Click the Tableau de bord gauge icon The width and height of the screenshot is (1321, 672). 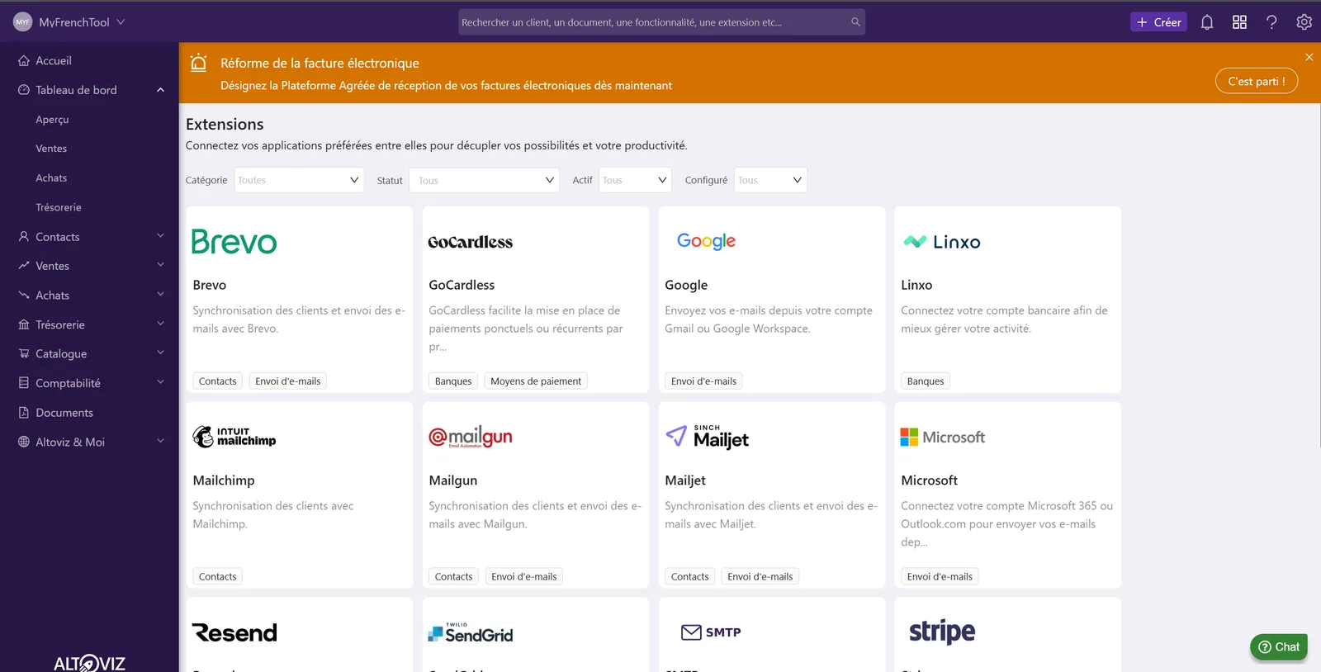click(24, 90)
